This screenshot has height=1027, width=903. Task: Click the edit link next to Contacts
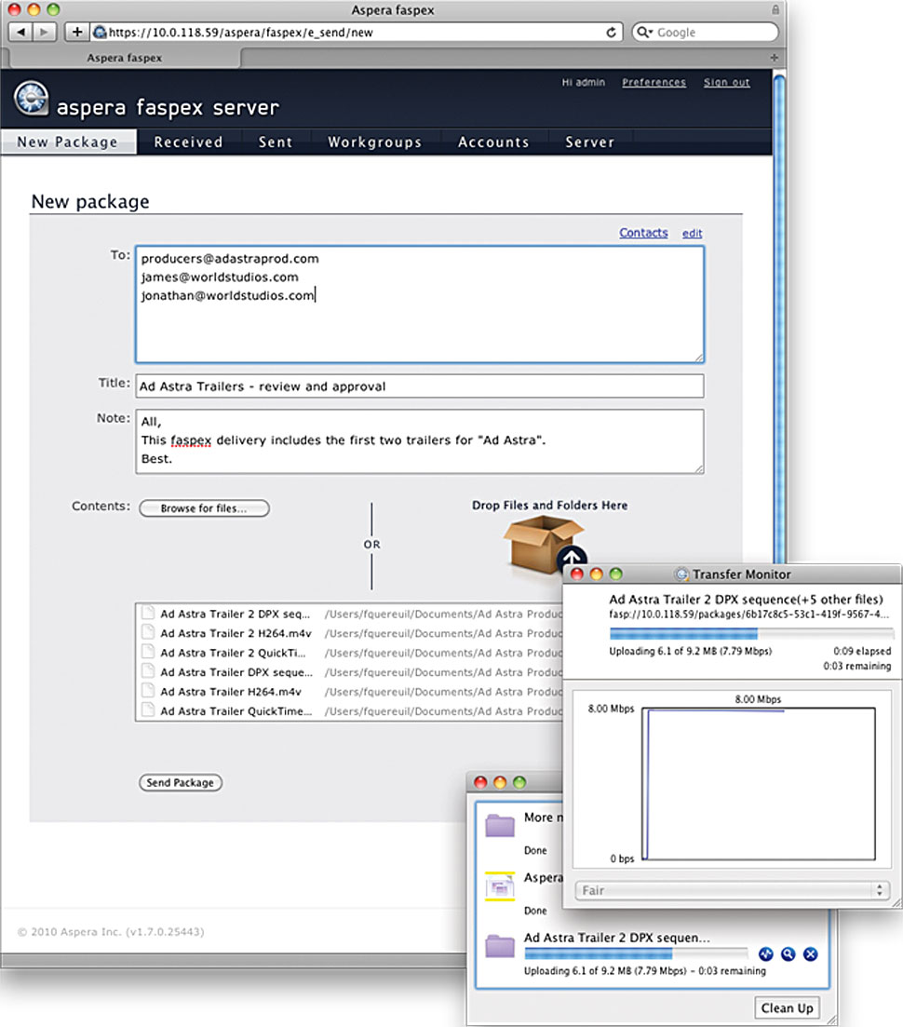tap(693, 233)
